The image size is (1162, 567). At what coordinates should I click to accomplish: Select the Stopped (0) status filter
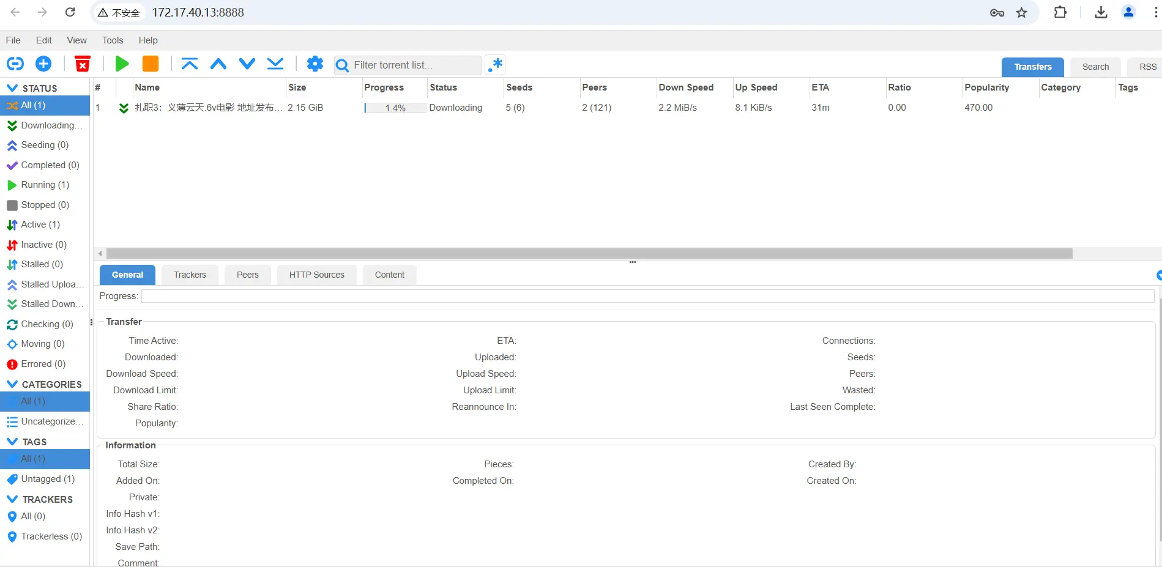[x=45, y=205]
